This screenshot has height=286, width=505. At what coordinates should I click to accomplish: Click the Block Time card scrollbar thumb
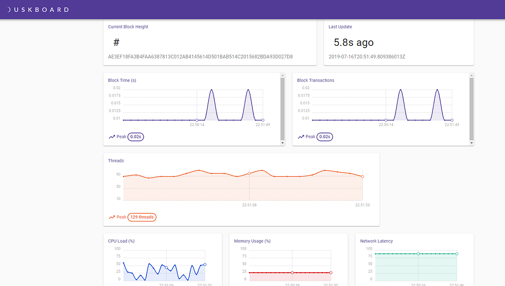click(x=283, y=108)
